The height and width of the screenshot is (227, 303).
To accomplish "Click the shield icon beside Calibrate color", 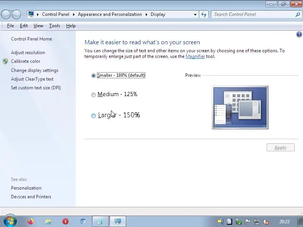I will 5,61.
